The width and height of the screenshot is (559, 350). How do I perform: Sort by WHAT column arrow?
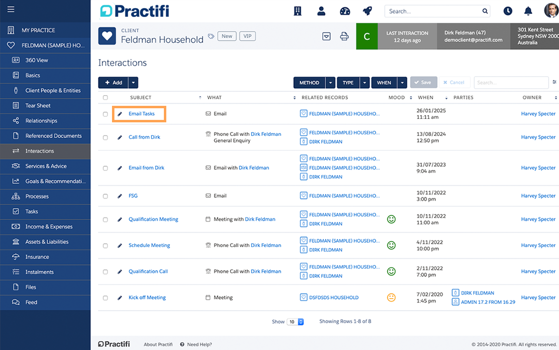(x=294, y=98)
